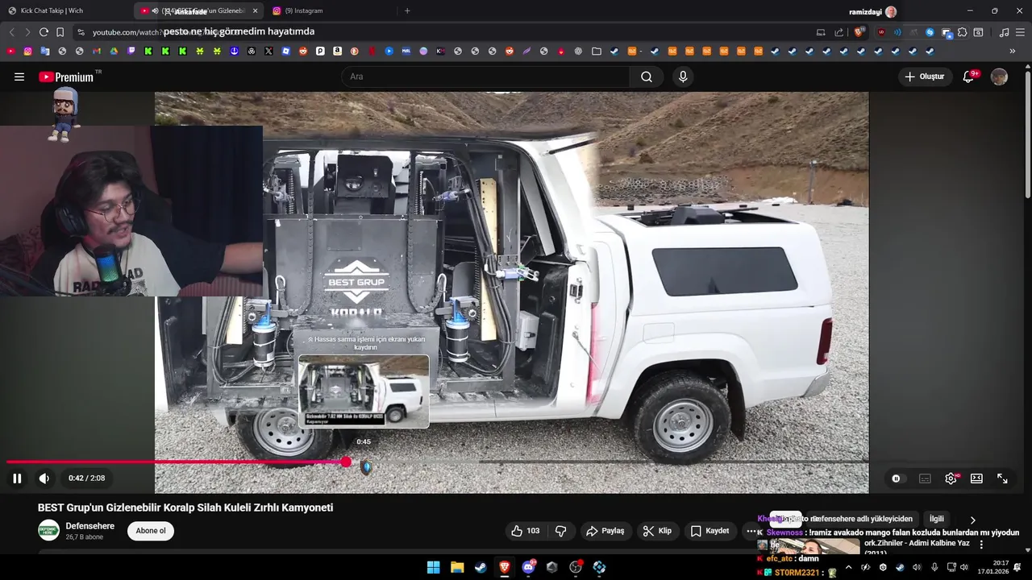Enter fullscreen video mode
The width and height of the screenshot is (1032, 580).
1002,478
